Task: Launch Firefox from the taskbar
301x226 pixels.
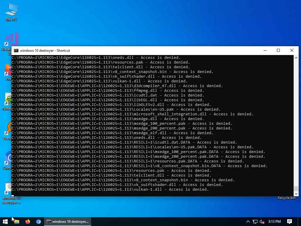Action: click(x=28, y=222)
